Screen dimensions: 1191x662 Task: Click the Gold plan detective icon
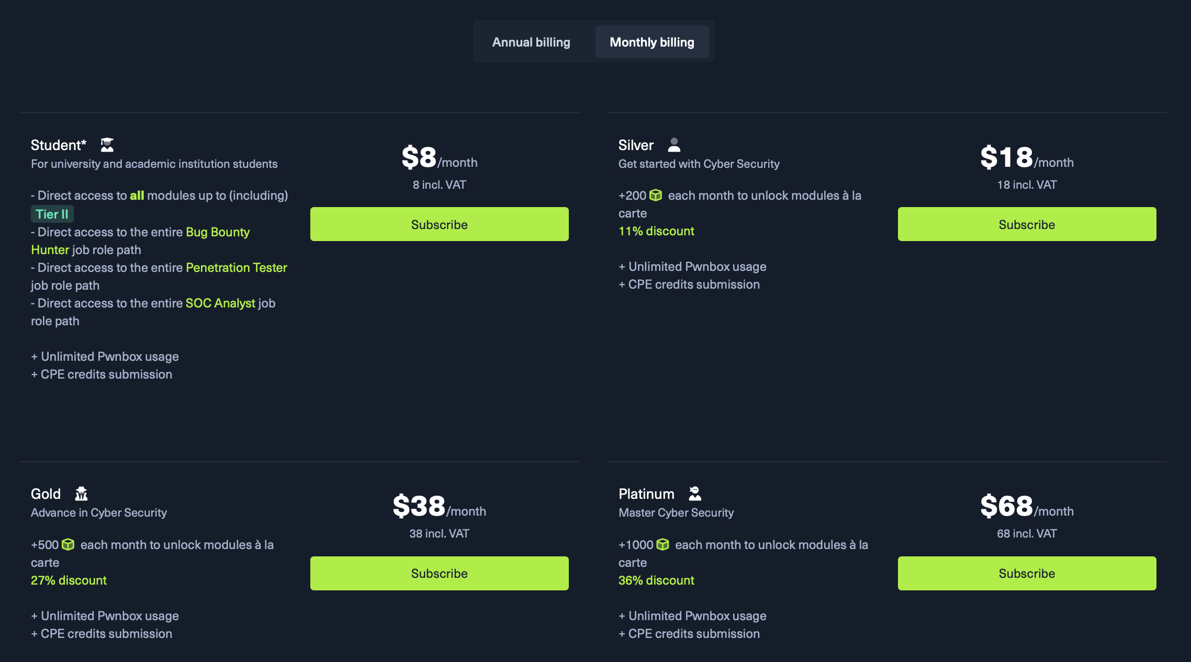(x=81, y=494)
